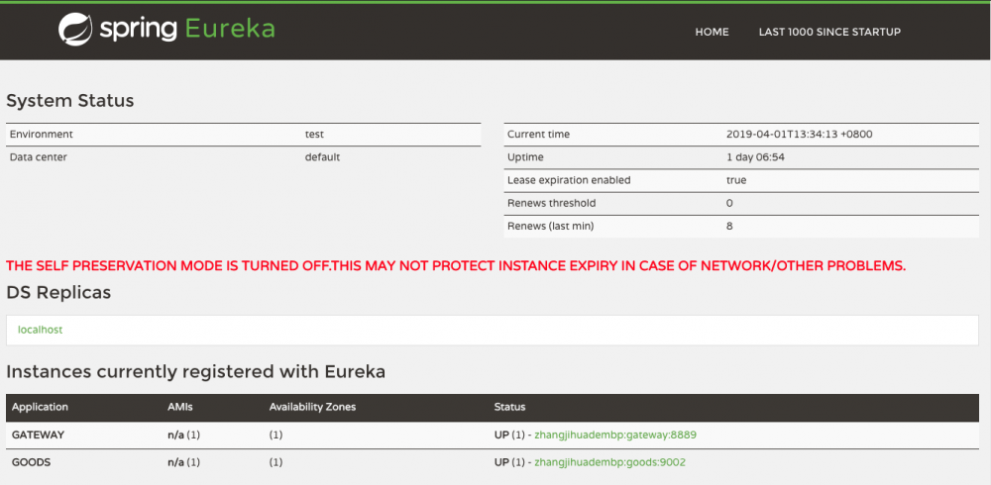Click the Application column header
991x485 pixels.
click(x=40, y=407)
